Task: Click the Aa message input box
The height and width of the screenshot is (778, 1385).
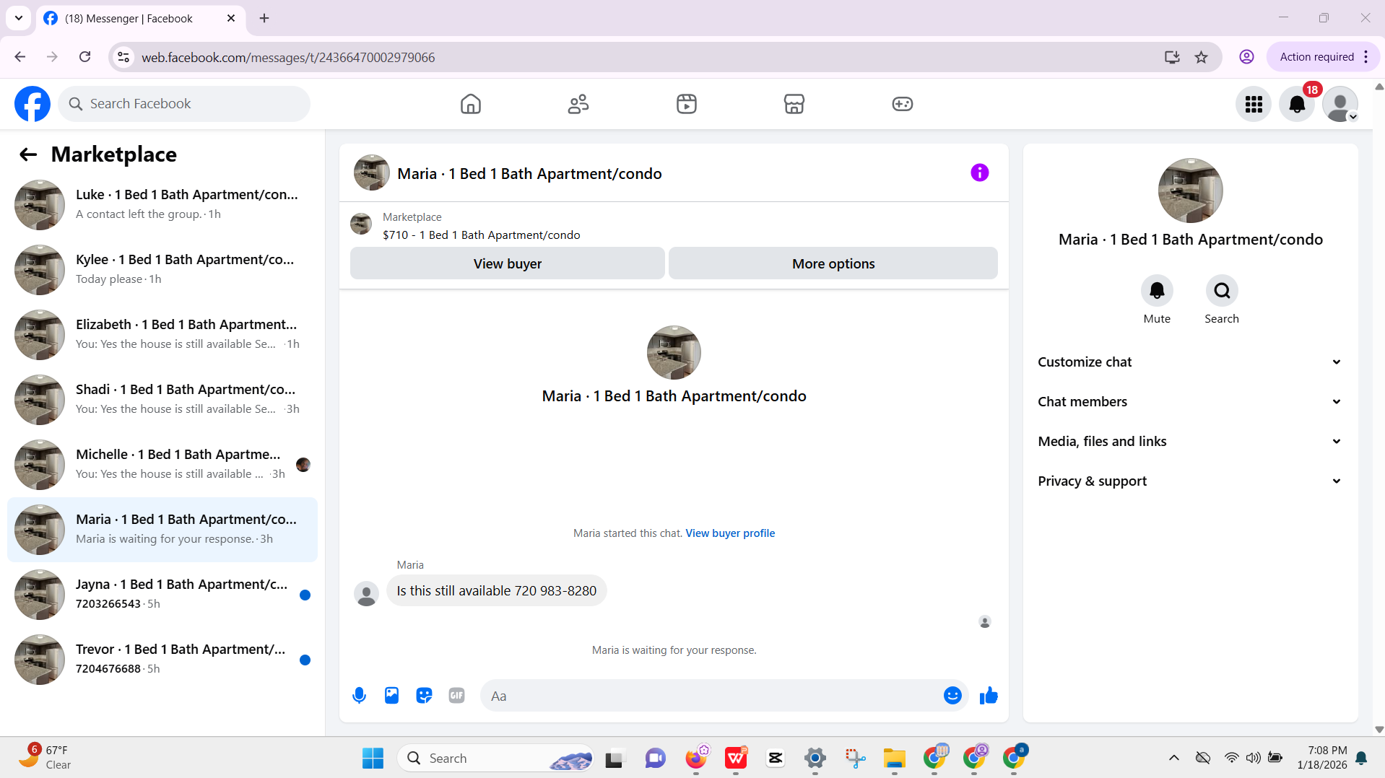Action: [x=711, y=696]
